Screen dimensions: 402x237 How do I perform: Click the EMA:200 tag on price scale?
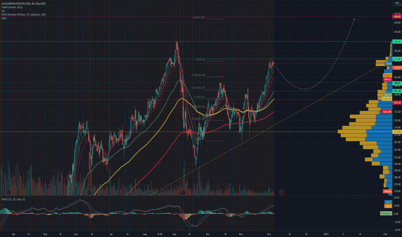click(387, 112)
